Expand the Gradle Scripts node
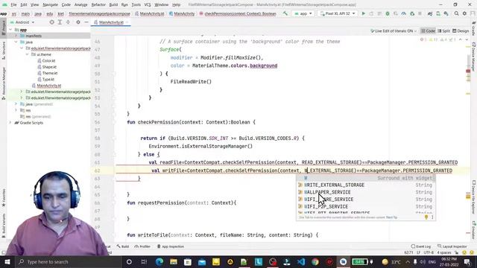The width and height of the screenshot is (477, 268). tap(10, 123)
